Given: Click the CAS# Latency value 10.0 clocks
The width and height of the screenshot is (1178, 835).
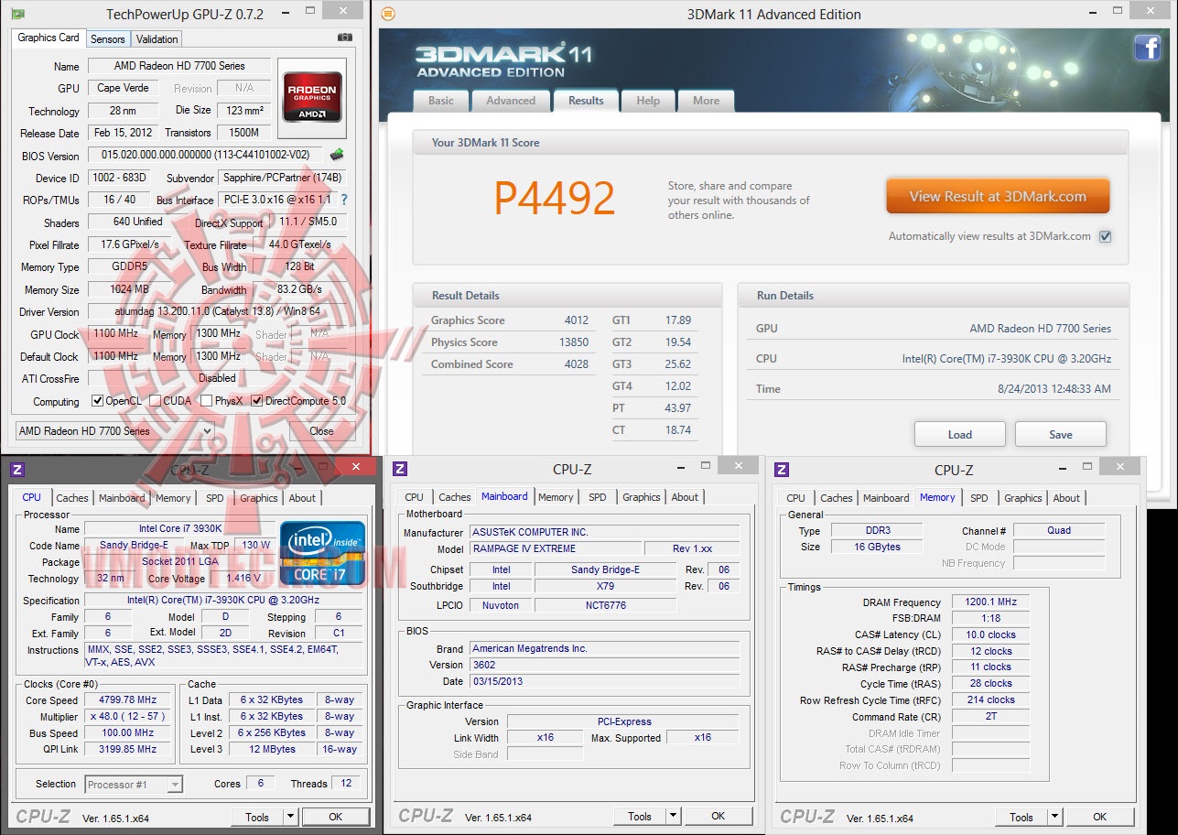Looking at the screenshot, I should pyautogui.click(x=990, y=634).
